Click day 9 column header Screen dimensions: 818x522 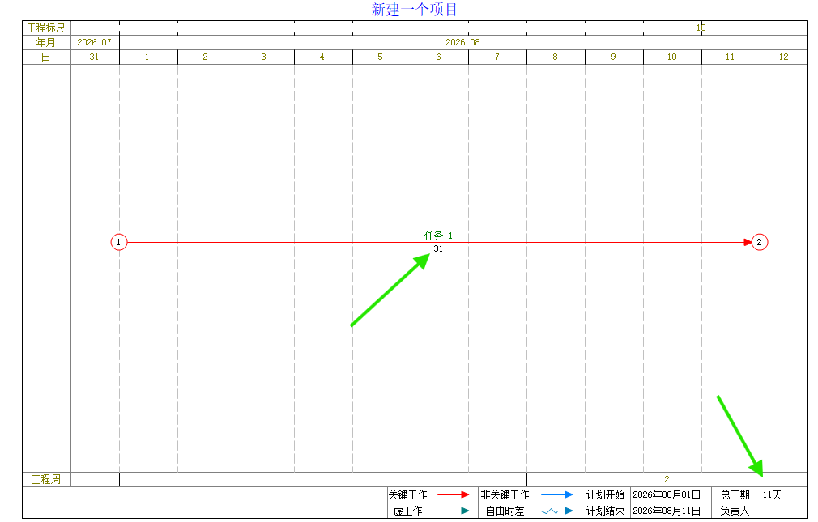tap(614, 57)
